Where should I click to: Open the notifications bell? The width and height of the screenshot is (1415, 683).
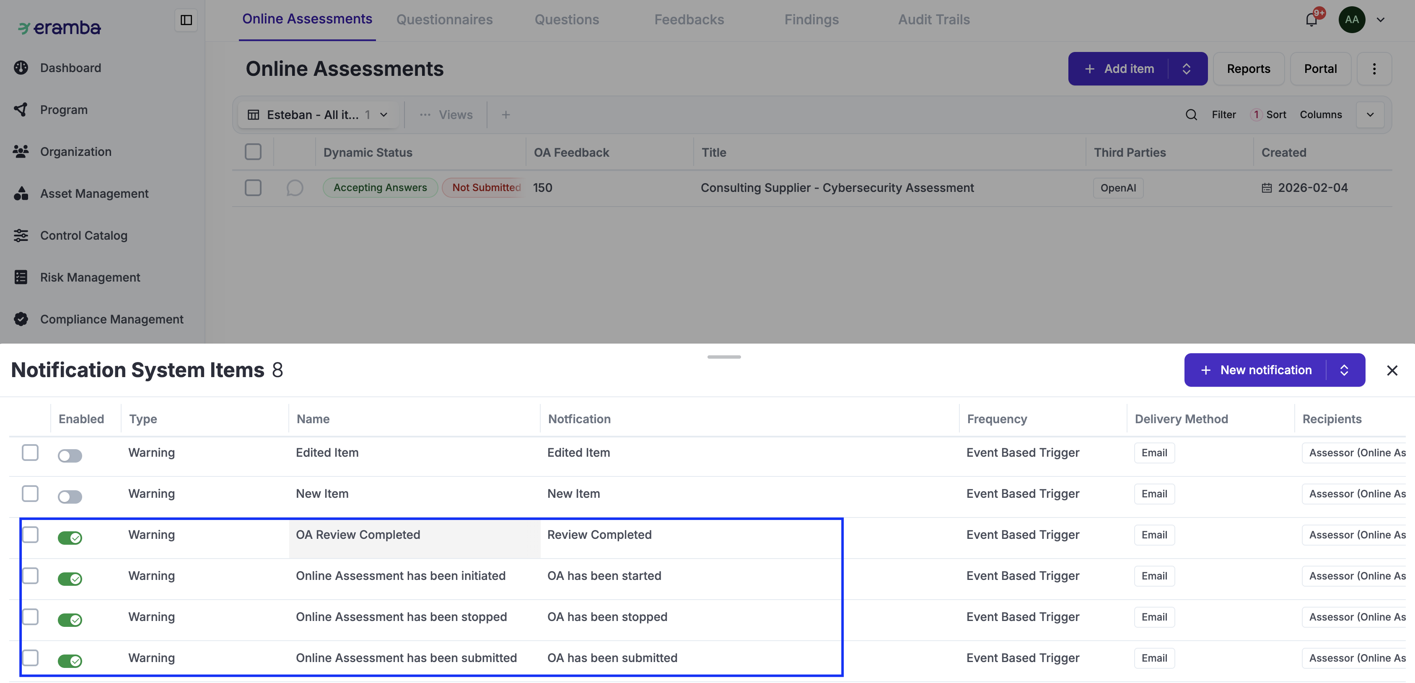1311,20
